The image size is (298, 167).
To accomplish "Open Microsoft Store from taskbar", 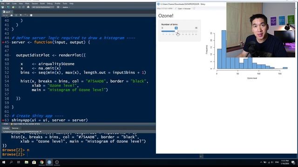I will pos(34,162).
